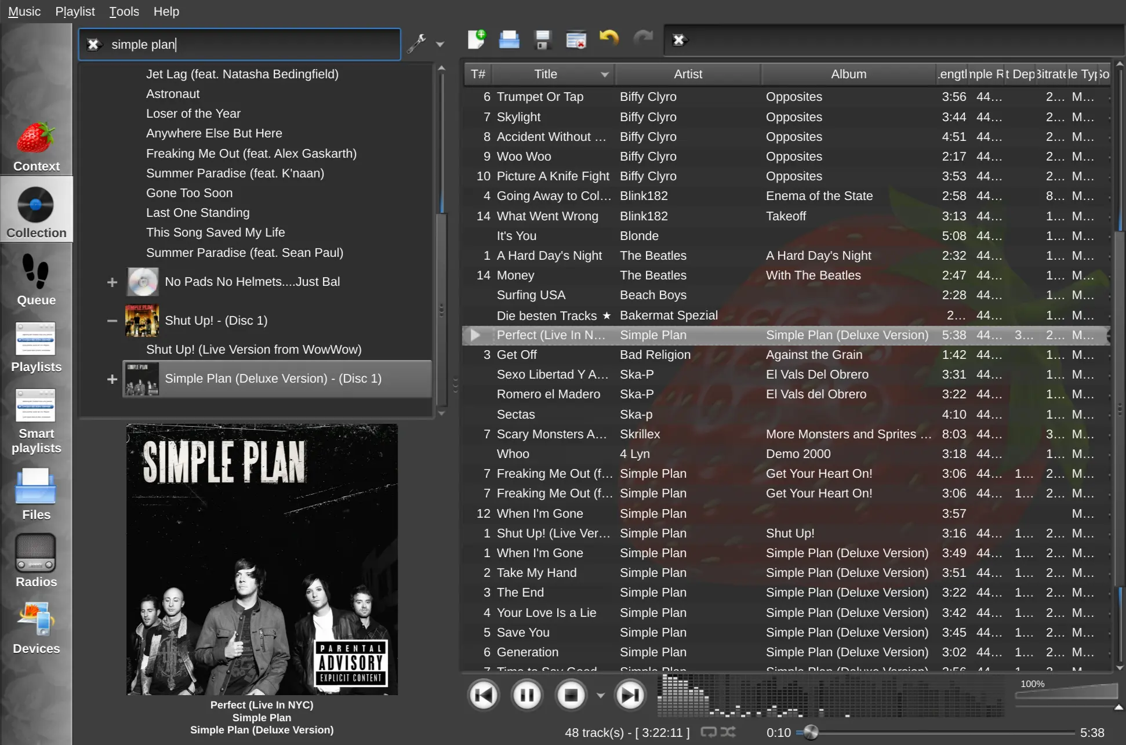This screenshot has height=745, width=1126.
Task: Open the Playlists sidebar view
Action: pyautogui.click(x=36, y=346)
